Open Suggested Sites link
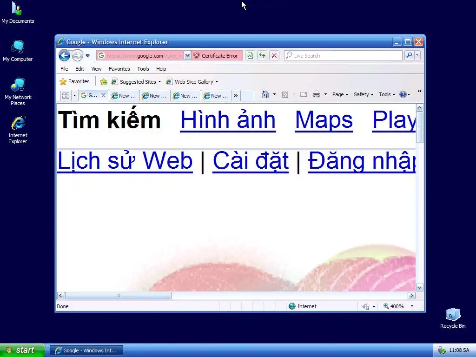 136,82
